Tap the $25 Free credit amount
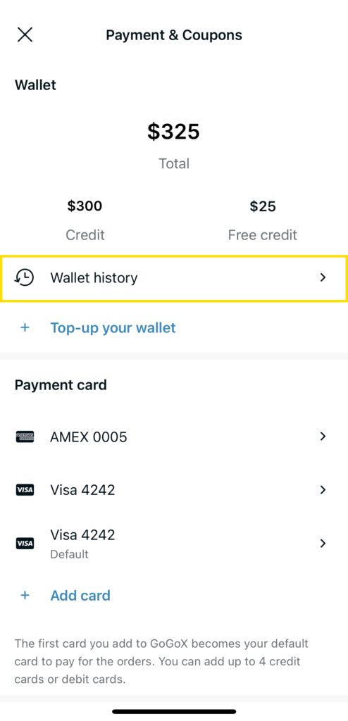Viewport: 348px width, 721px height. click(263, 206)
